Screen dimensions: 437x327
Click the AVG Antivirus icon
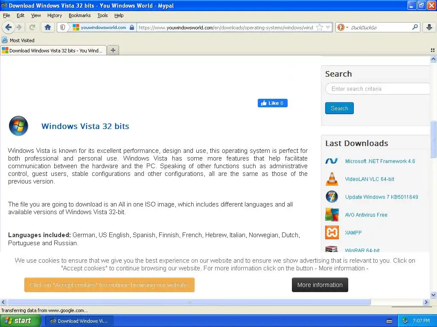[x=332, y=215]
